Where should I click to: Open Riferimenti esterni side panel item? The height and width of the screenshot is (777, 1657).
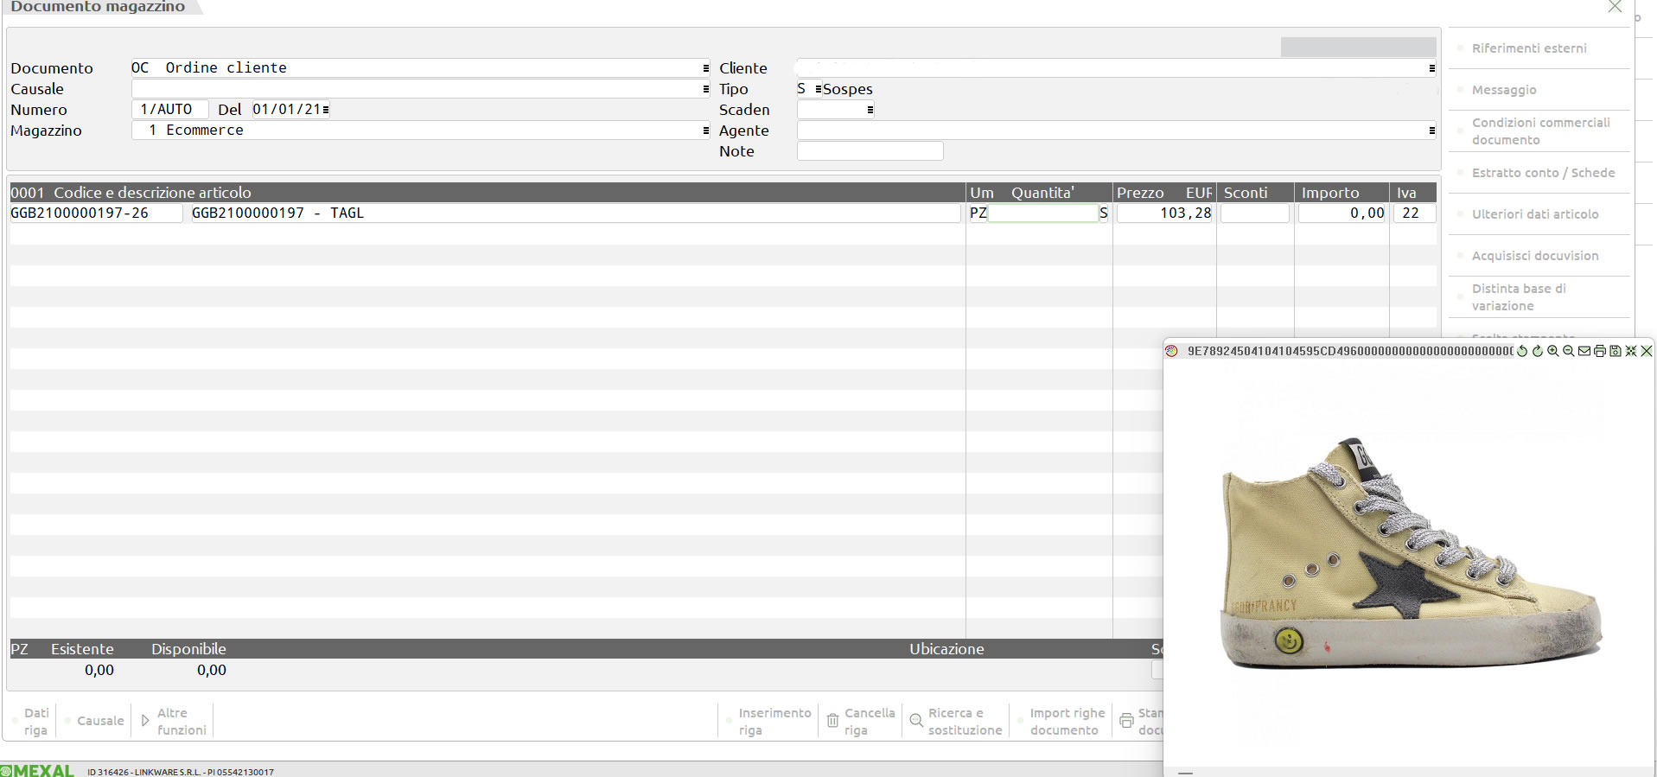click(x=1528, y=48)
